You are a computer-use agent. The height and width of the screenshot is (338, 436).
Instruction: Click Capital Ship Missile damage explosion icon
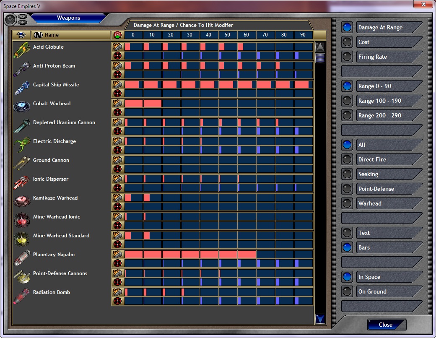click(x=118, y=84)
